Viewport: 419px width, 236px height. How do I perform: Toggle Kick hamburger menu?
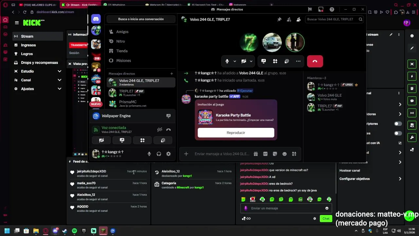coord(17,23)
